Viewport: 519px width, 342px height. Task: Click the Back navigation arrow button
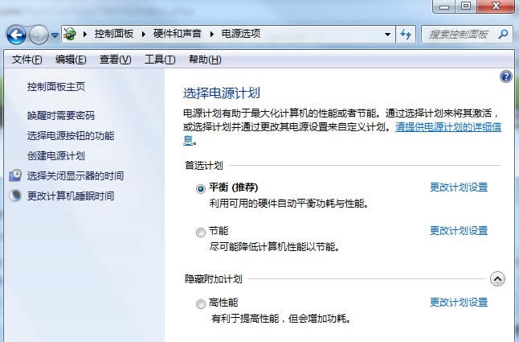(16, 35)
